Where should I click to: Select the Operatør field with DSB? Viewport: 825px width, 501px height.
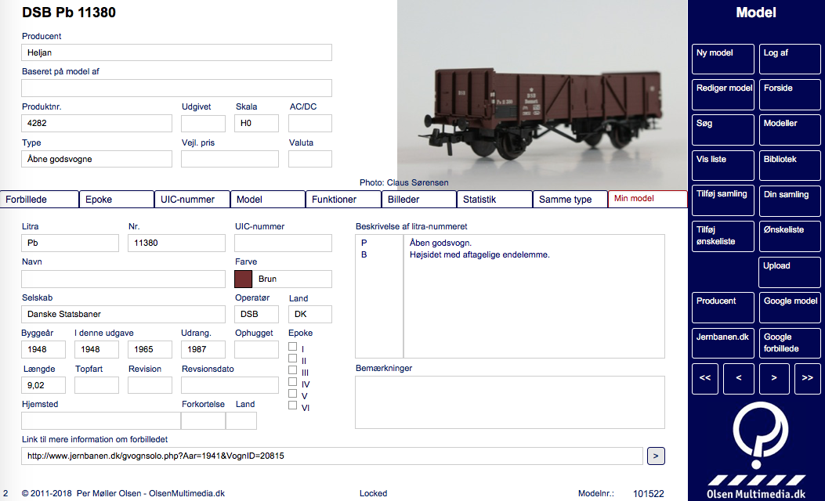pos(256,314)
